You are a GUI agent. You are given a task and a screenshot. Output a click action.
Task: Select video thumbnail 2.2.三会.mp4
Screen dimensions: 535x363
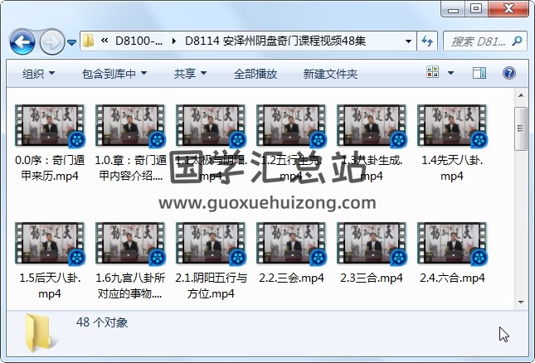291,244
